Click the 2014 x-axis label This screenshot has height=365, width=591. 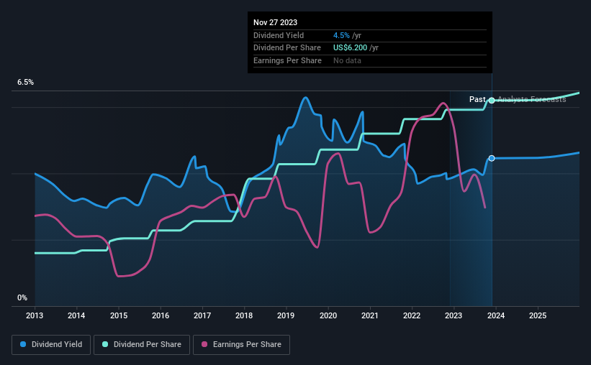point(76,315)
